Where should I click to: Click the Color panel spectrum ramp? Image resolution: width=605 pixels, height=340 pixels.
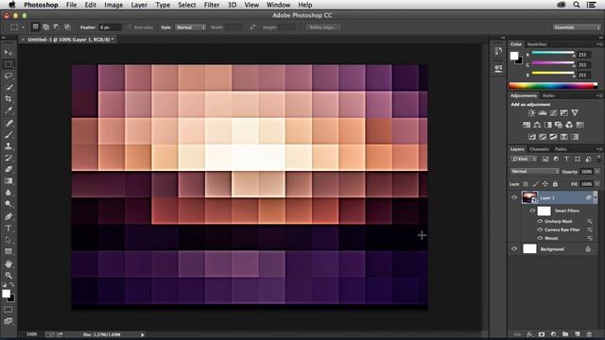point(553,86)
